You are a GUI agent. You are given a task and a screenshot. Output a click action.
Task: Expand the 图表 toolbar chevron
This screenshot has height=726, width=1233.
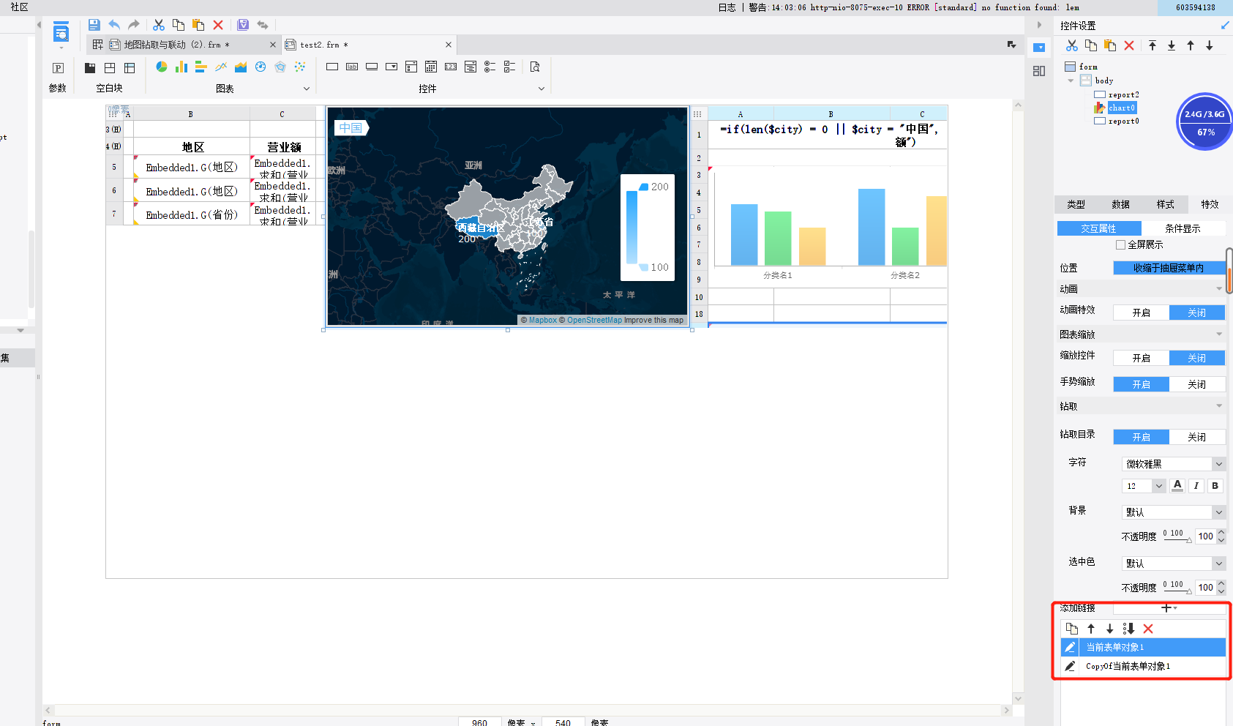point(307,89)
